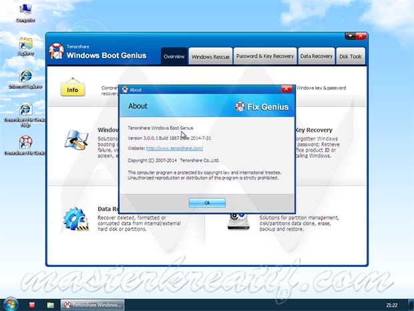
Task: Launch Tenorshare Fix Genius desktop shortcut
Action: point(25,145)
